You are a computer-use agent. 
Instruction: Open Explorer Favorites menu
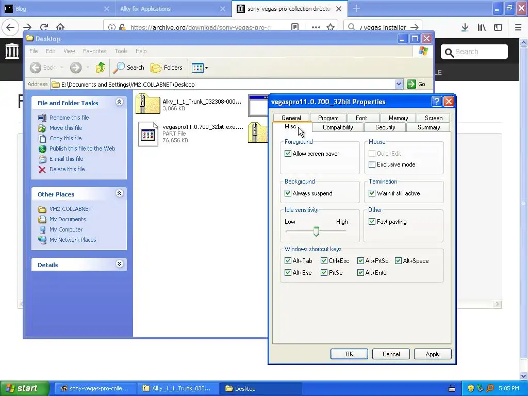(x=95, y=51)
